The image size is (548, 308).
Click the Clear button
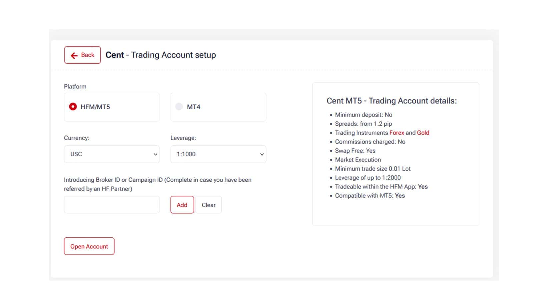209,205
